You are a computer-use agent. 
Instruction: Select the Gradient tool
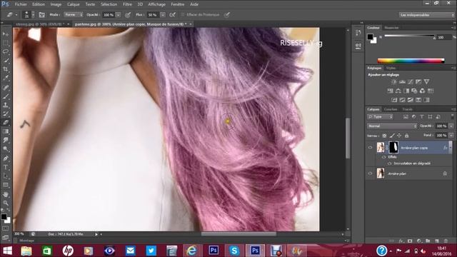coord(6,131)
